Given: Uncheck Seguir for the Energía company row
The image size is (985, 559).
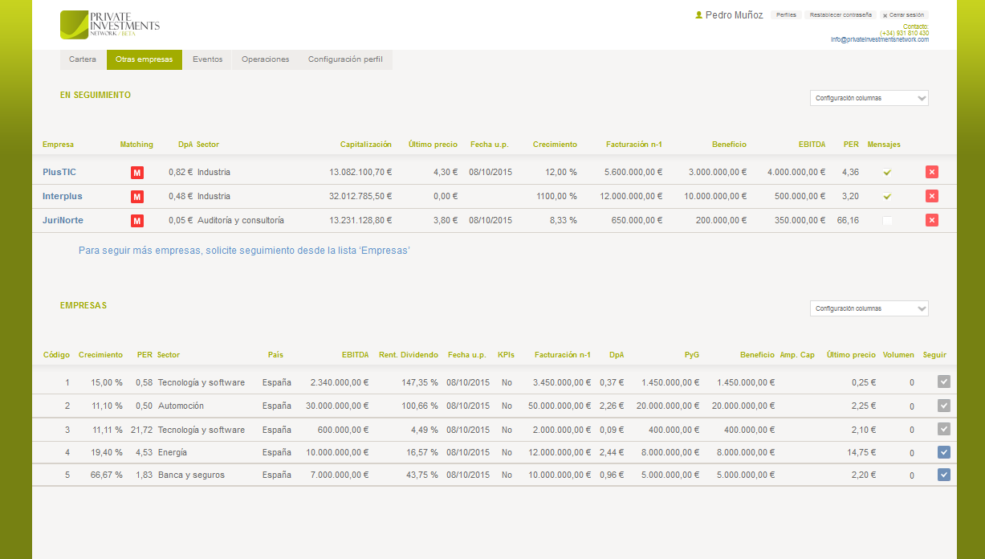Looking at the screenshot, I should (x=944, y=452).
